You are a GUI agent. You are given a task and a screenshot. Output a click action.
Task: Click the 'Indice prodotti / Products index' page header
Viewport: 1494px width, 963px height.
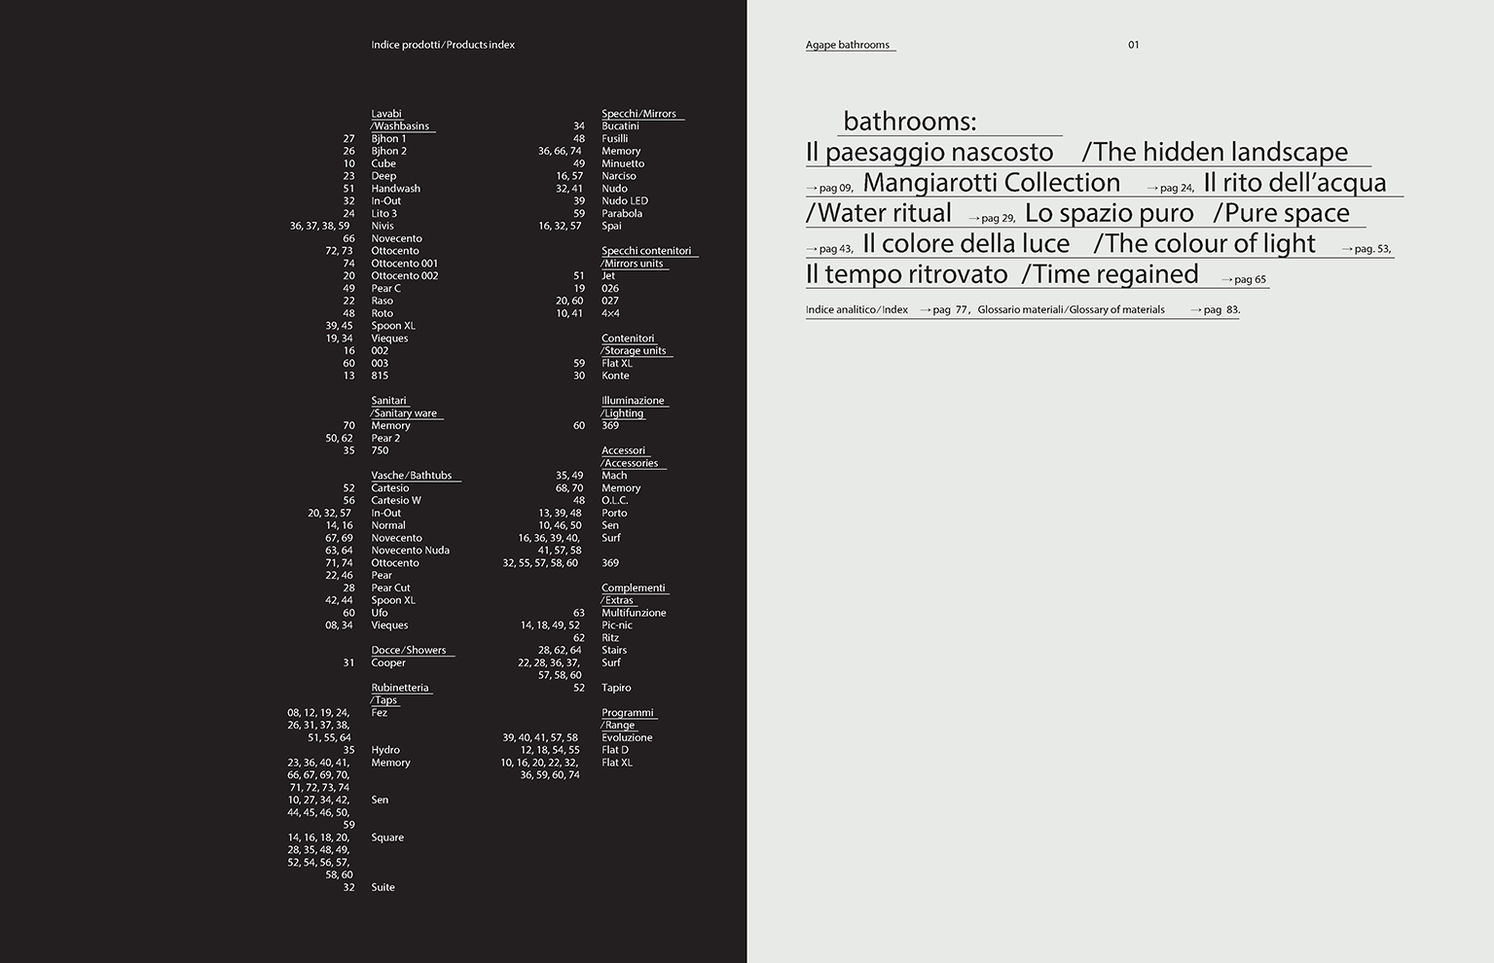tap(443, 45)
